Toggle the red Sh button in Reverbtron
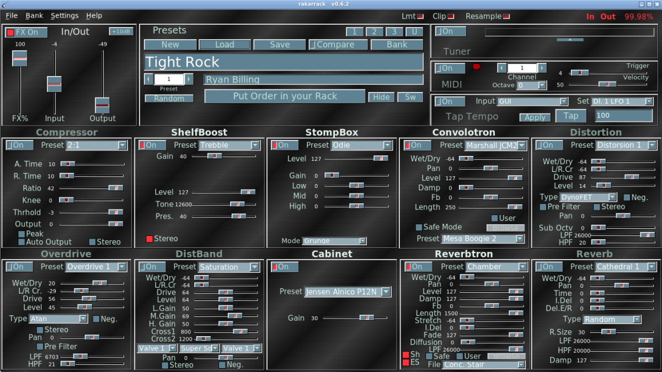 pyautogui.click(x=406, y=354)
